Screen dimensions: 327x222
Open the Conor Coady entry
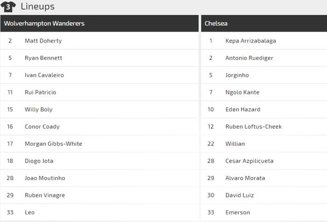click(x=42, y=126)
